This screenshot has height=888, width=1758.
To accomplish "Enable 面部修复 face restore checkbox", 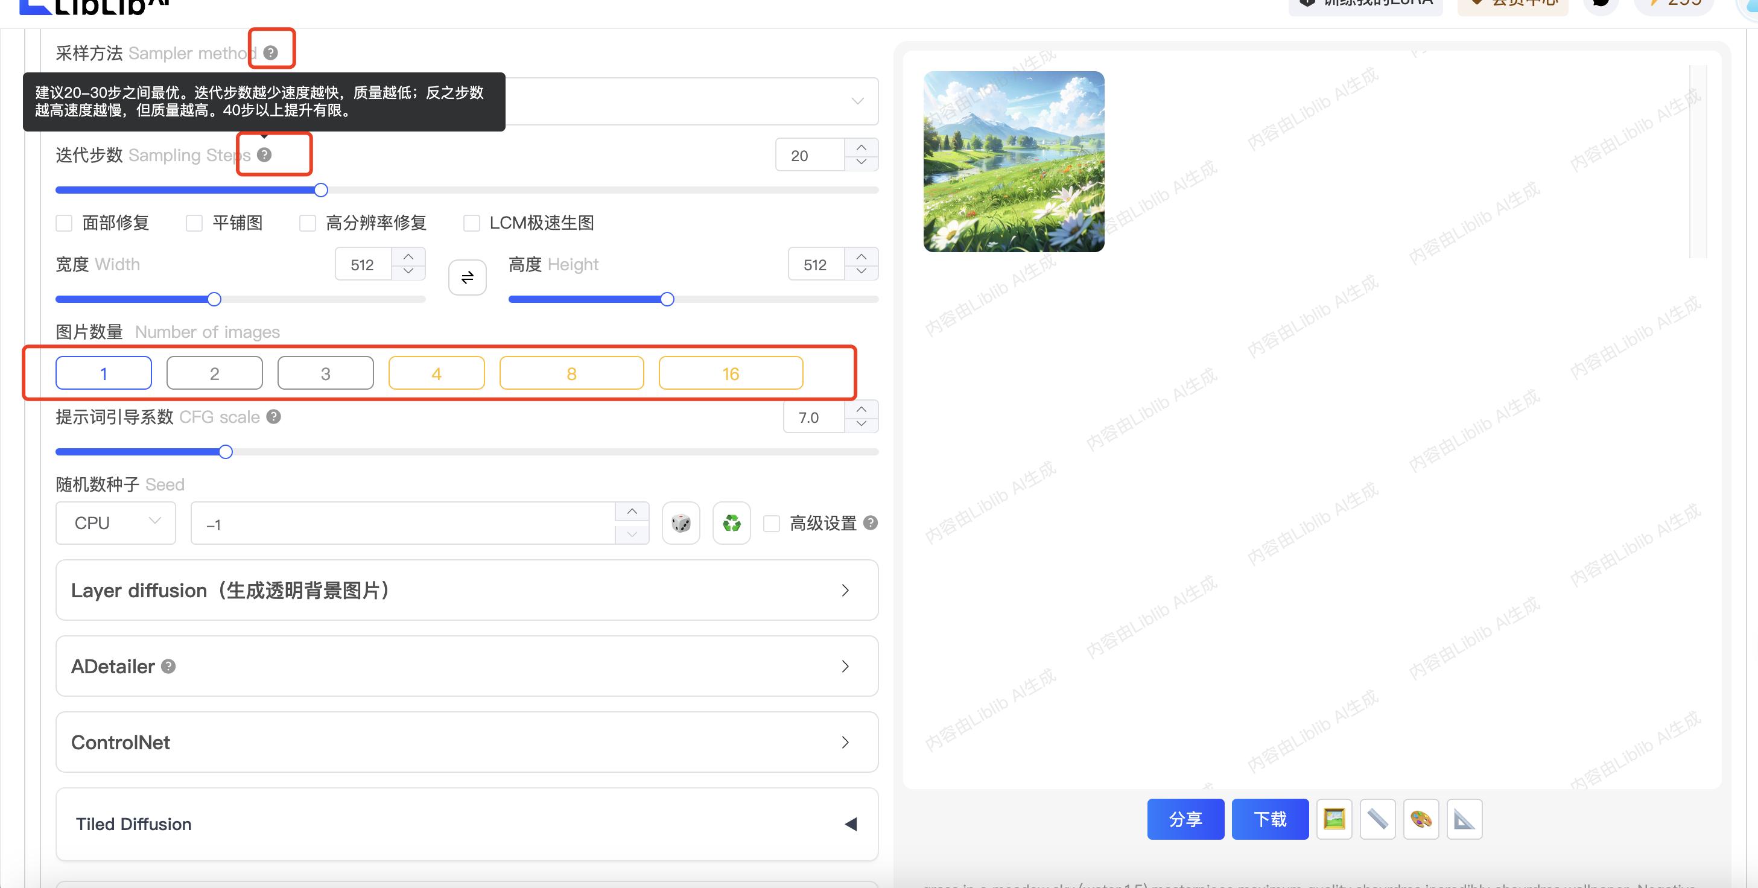I will (x=64, y=223).
